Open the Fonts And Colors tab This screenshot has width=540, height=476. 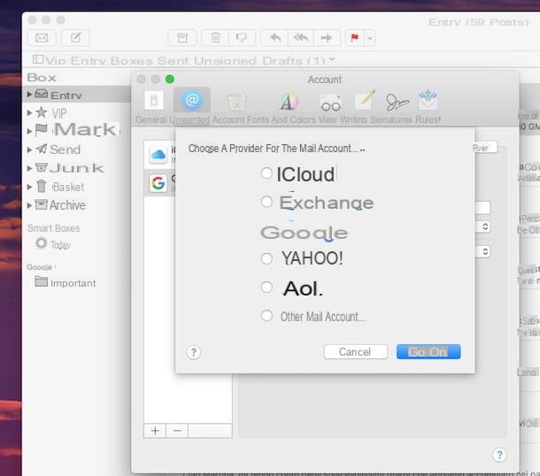tap(289, 102)
